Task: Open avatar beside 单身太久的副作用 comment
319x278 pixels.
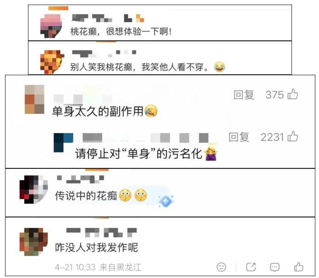Action: click(34, 99)
